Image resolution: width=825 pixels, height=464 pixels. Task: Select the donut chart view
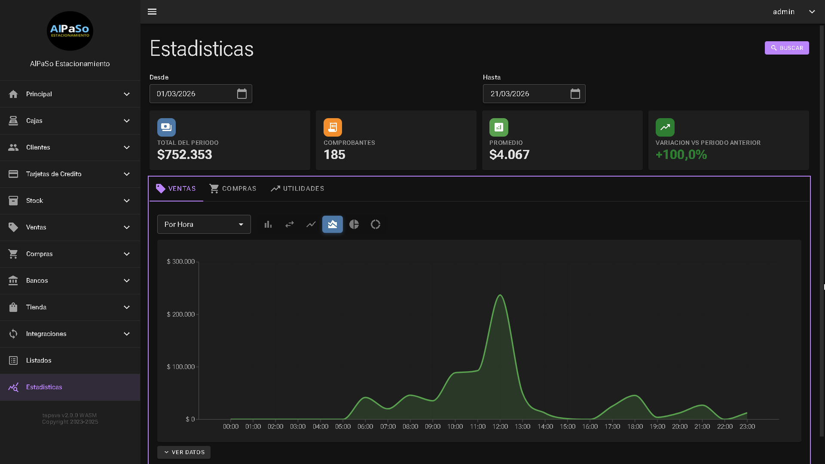[x=376, y=224]
